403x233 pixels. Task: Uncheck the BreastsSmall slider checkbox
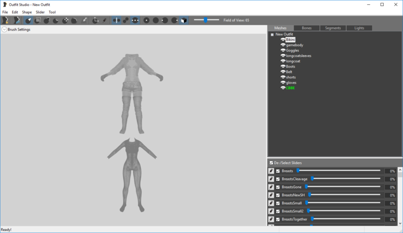tap(278, 203)
